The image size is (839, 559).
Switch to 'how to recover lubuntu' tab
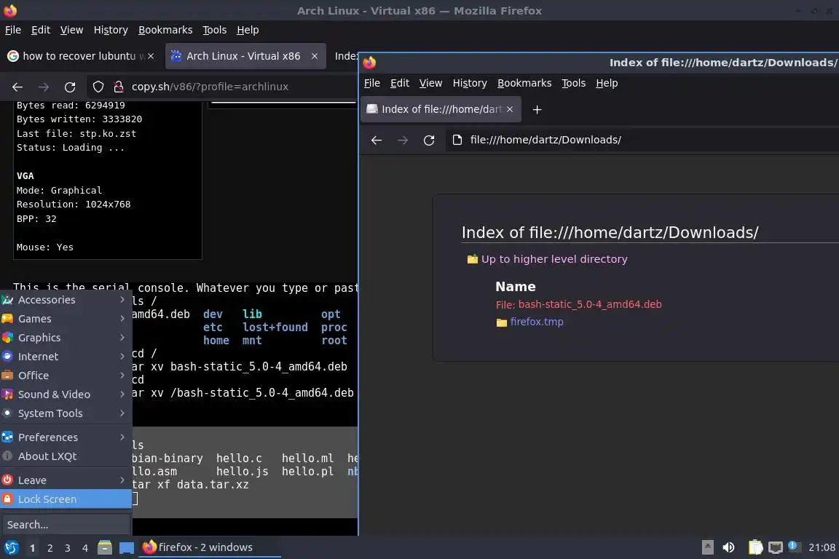click(x=80, y=56)
